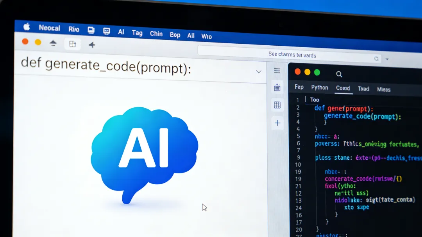Open the Rio menu
Screen dimensions: 422x237
pyautogui.click(x=74, y=29)
